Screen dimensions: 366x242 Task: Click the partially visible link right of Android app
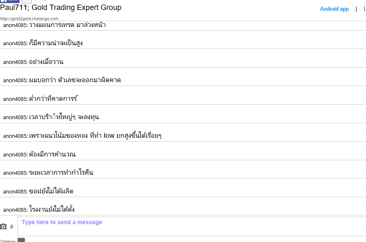point(364,9)
